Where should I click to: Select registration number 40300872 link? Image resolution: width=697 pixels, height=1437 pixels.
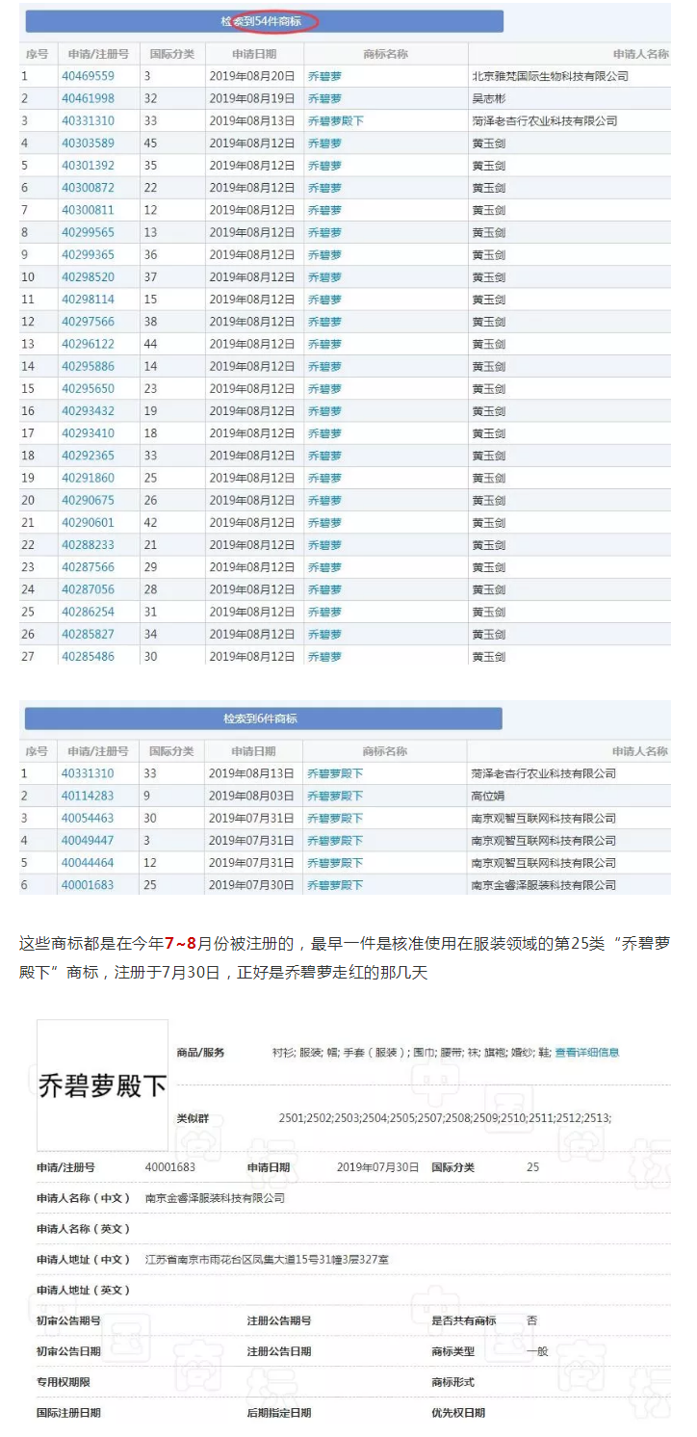coord(88,188)
